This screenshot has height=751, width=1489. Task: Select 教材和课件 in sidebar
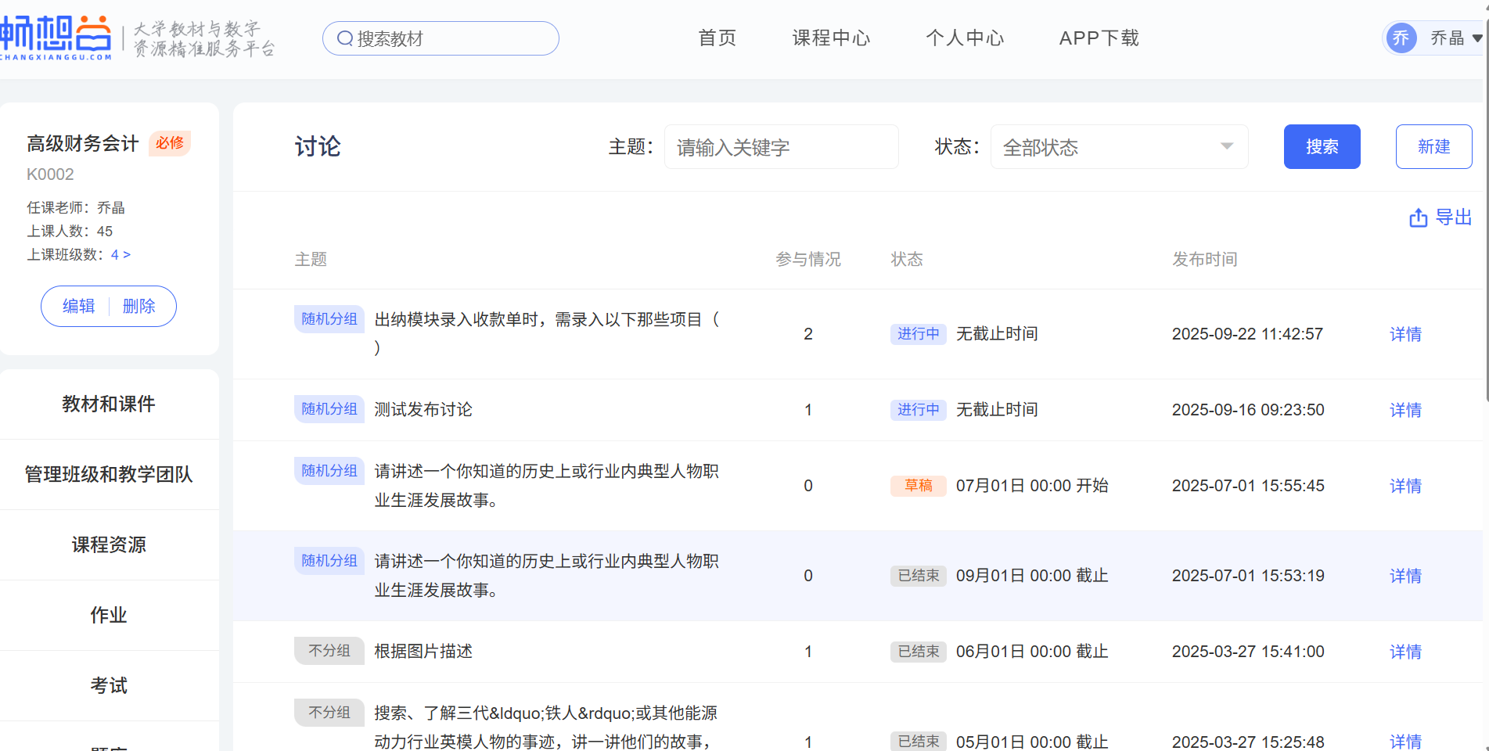tap(109, 404)
